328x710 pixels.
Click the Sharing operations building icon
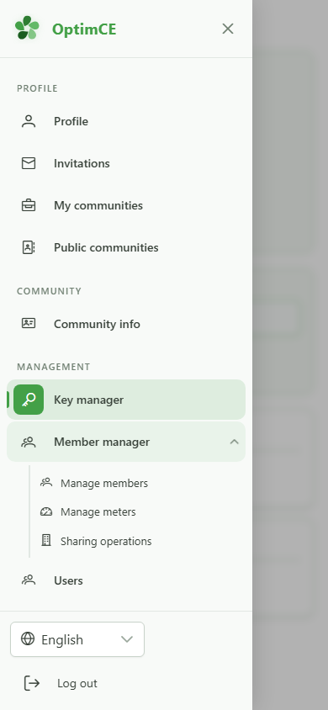(46, 540)
